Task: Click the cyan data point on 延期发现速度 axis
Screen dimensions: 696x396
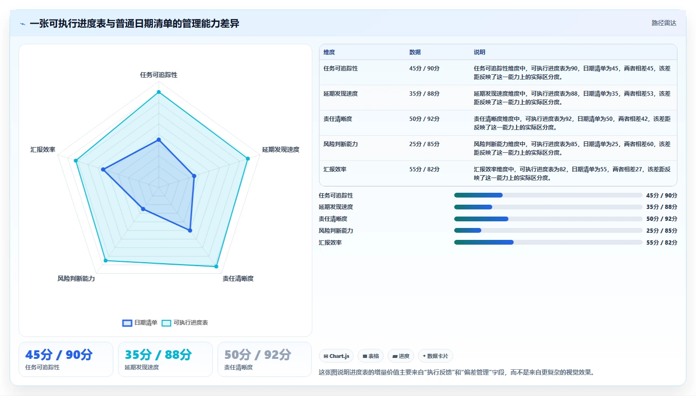Action: coord(248,158)
